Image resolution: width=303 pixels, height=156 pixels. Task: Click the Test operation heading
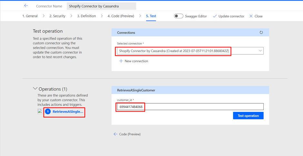pos(48,31)
